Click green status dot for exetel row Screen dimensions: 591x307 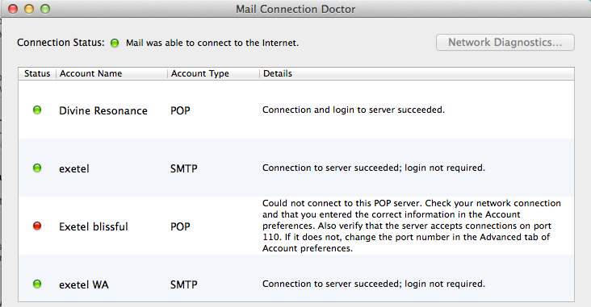coord(37,168)
